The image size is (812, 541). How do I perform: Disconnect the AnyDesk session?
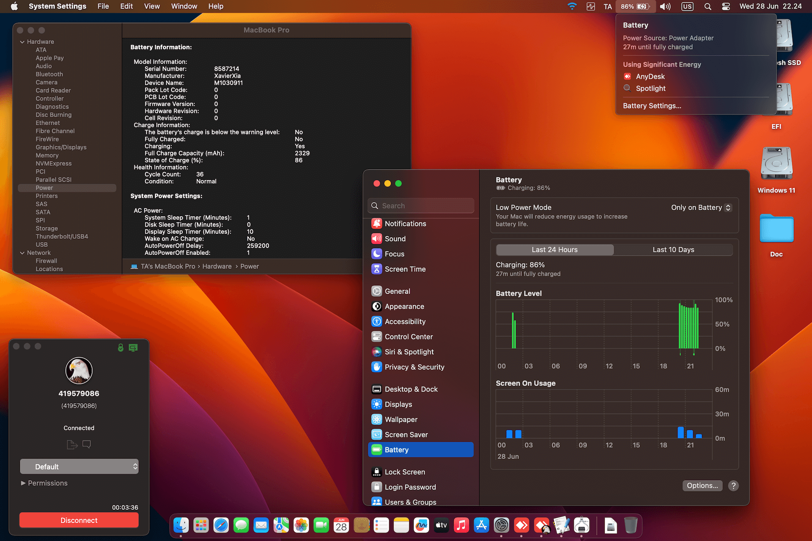pos(79,520)
